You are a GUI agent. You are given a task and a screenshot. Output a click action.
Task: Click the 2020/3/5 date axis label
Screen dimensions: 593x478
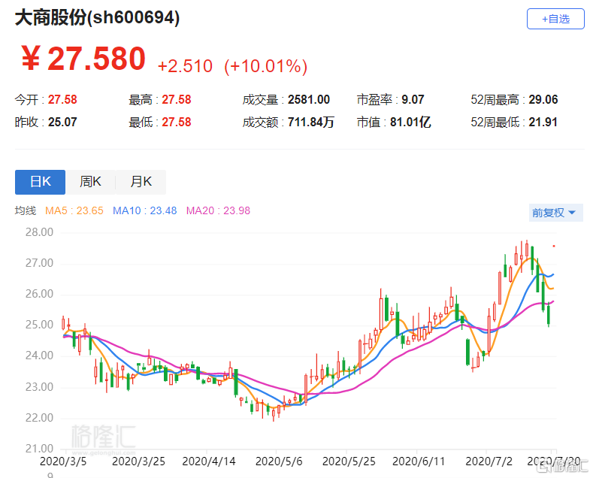click(63, 461)
